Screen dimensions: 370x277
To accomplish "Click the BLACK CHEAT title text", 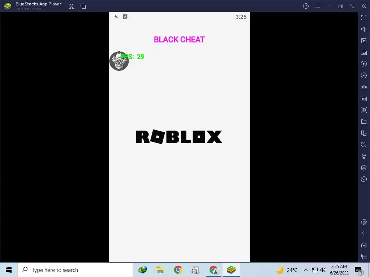I will point(179,40).
